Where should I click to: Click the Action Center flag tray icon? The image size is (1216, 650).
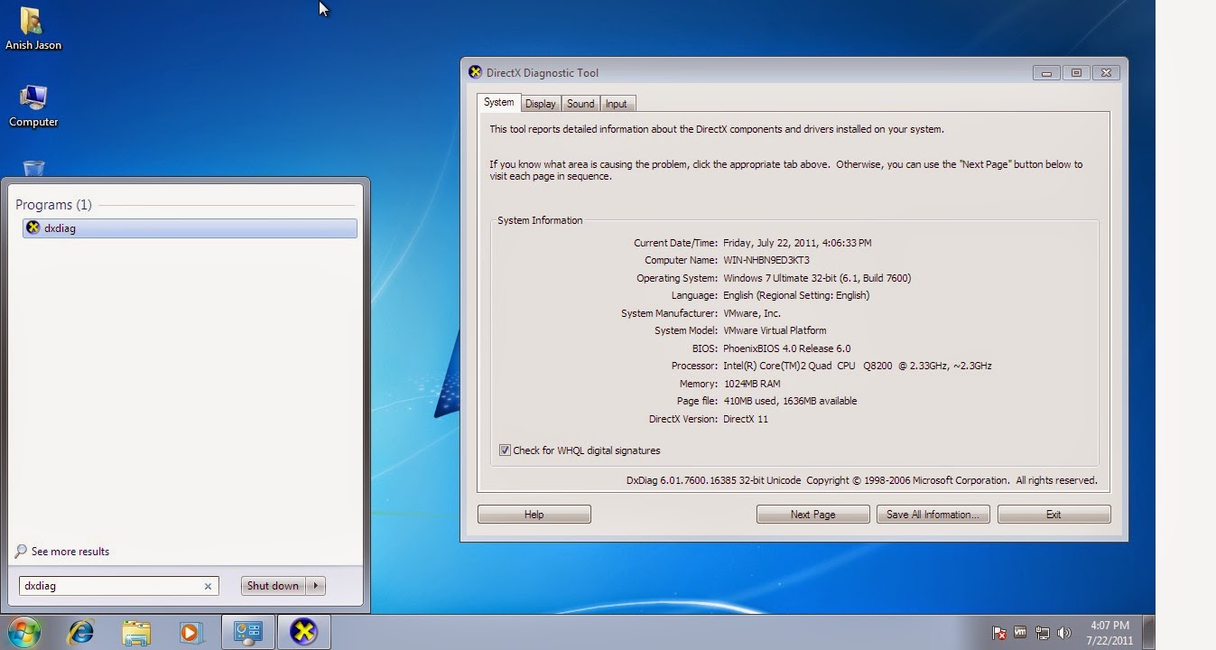coord(999,633)
